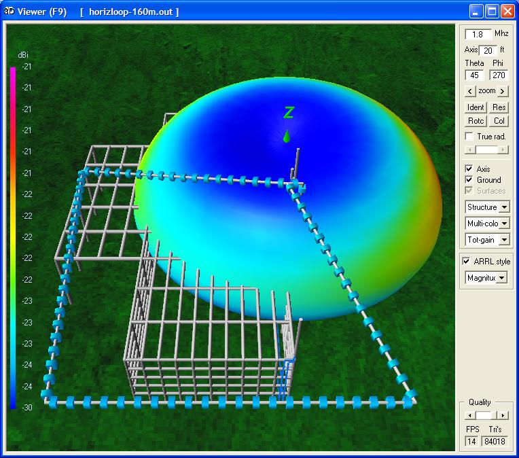Viewport: 519px width, 458px height.
Task: Click the Col button
Action: (x=499, y=121)
